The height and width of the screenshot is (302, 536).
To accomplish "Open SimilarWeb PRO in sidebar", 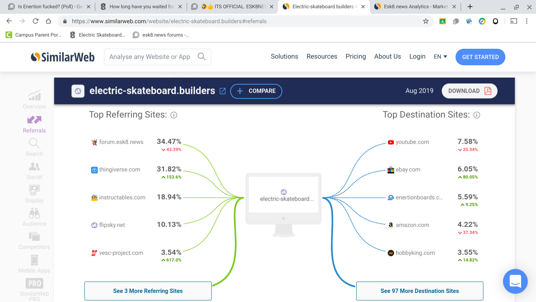I will (35, 290).
